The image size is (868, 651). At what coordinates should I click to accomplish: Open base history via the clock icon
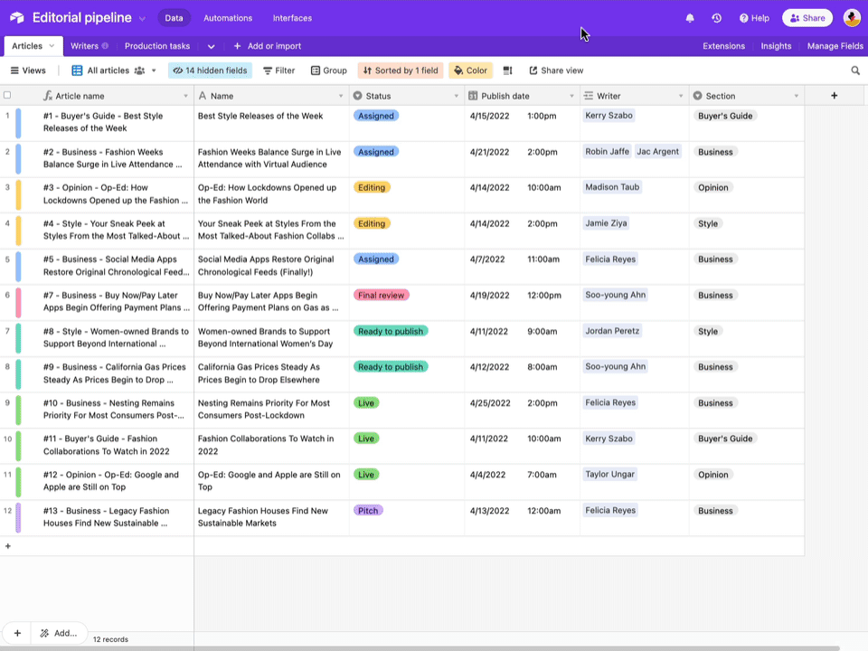click(717, 17)
